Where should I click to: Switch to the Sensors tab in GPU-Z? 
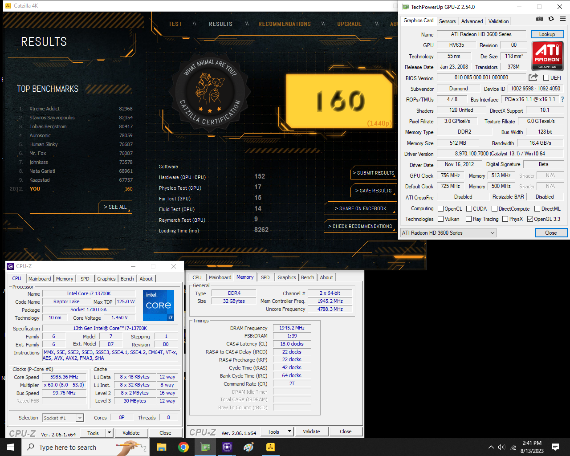click(447, 21)
